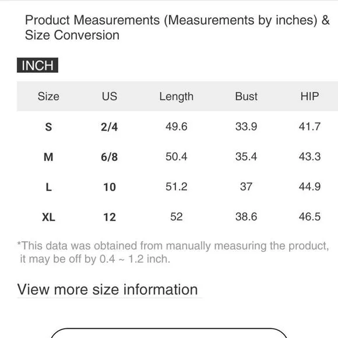Click the 38.6 bust value for XL
Screen dimensions: 338x338
tap(246, 217)
